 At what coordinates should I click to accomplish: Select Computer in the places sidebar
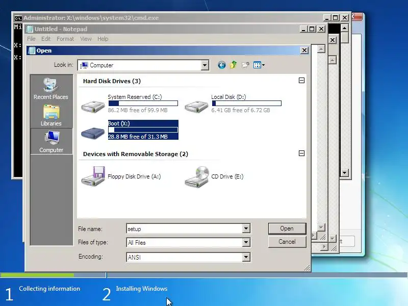[52, 142]
